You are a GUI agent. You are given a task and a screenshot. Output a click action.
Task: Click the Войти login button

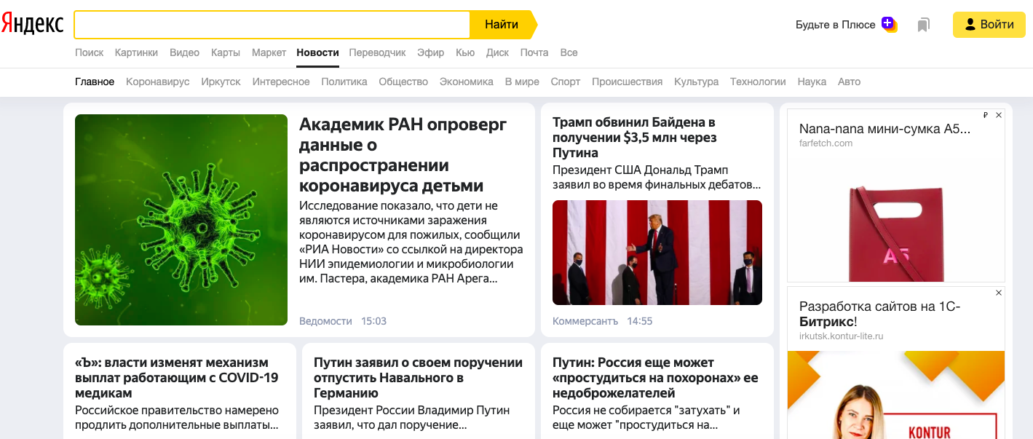click(x=989, y=25)
